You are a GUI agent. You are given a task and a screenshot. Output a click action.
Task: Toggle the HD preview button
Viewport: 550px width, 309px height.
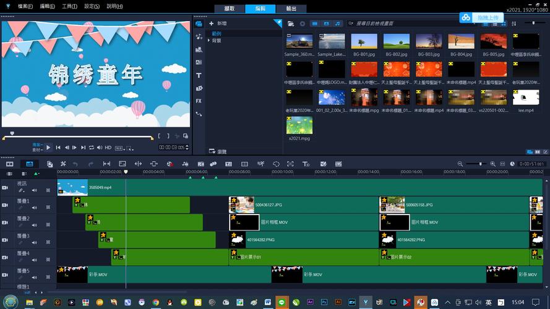pos(108,148)
